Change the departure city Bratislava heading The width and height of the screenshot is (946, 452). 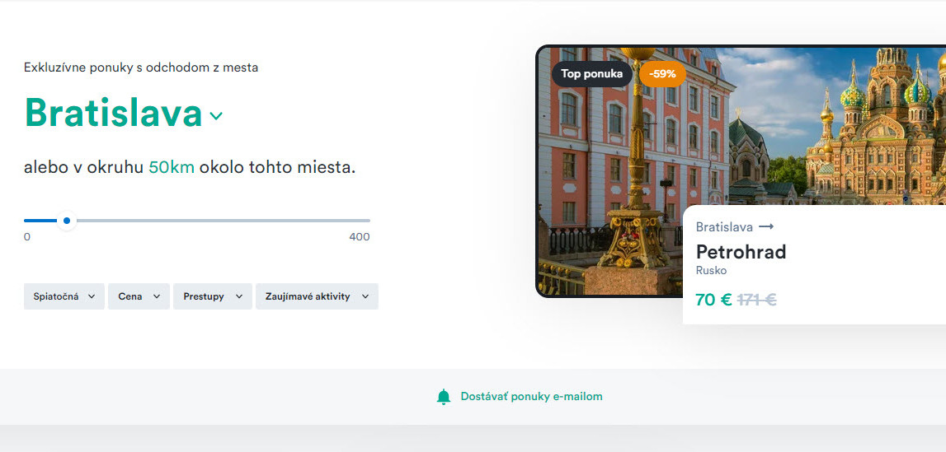click(114, 113)
